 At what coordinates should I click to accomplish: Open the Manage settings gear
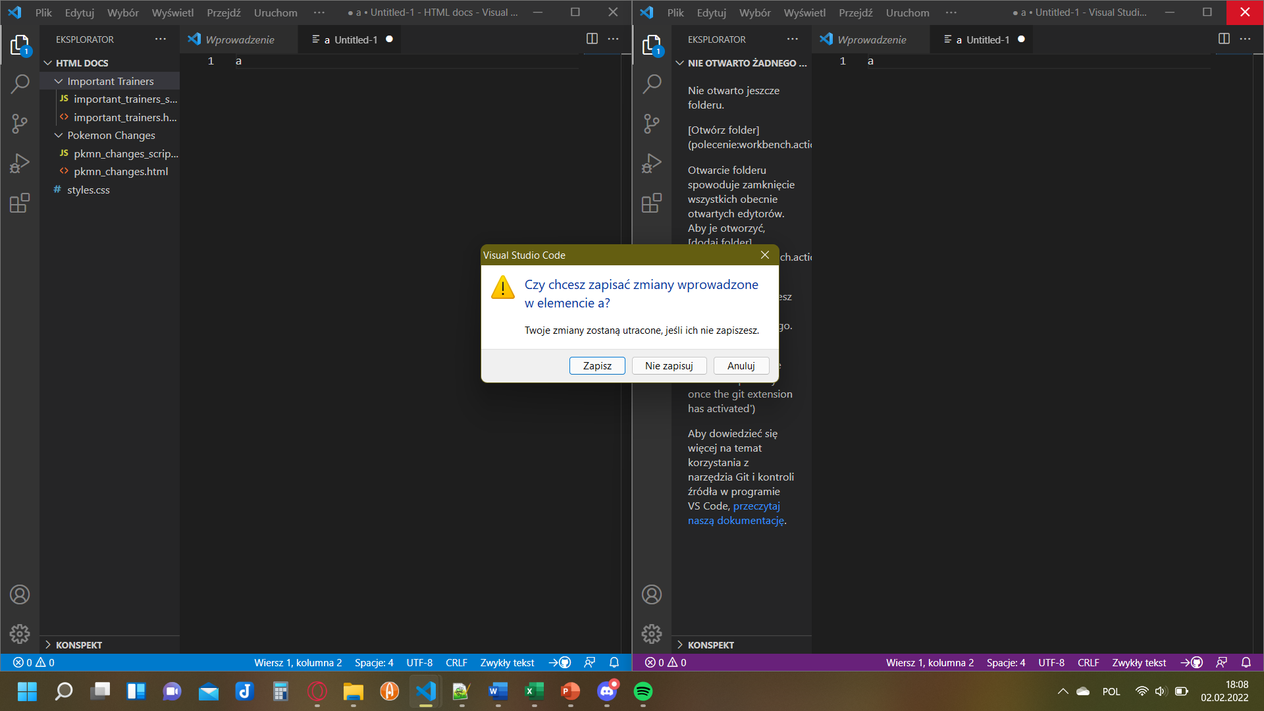20,633
